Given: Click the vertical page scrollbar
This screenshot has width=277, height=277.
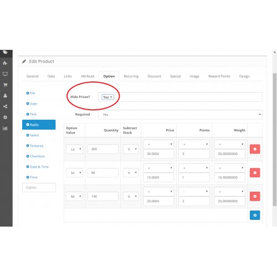Looking at the screenshot, I should click(x=275, y=140).
